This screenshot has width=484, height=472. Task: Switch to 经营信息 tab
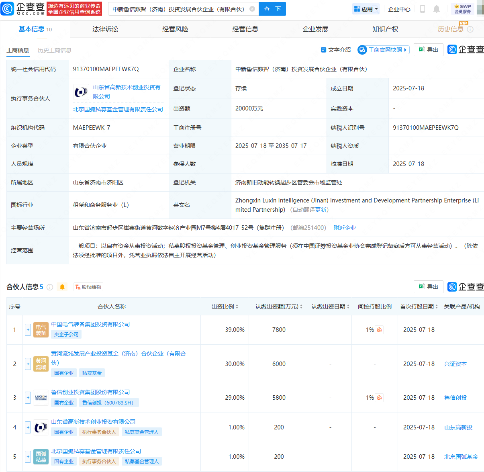[245, 29]
